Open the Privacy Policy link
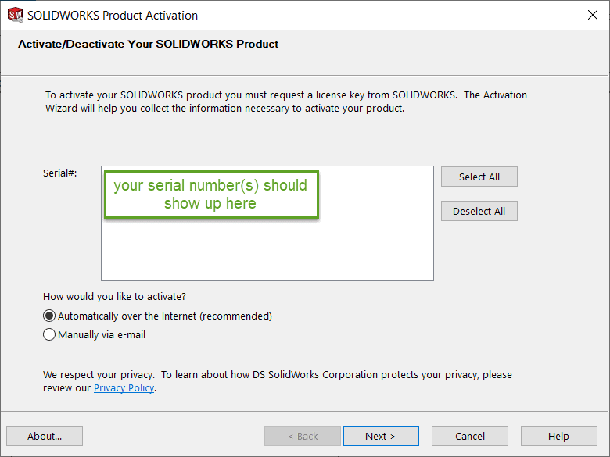This screenshot has width=610, height=457. tap(124, 388)
